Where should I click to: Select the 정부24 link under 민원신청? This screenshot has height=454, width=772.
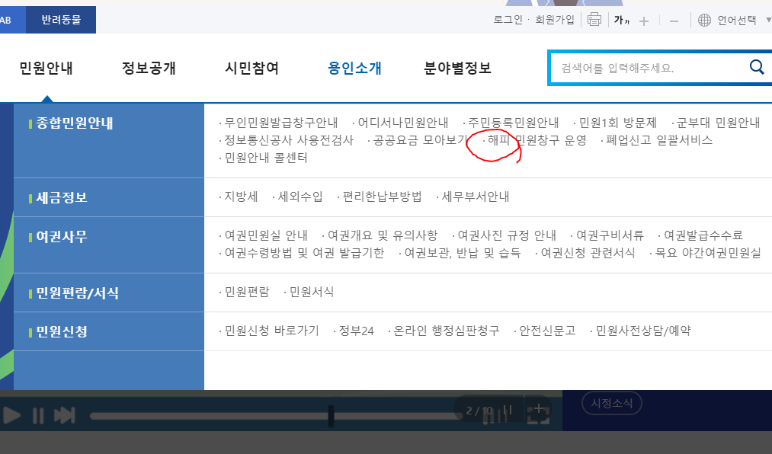[x=356, y=331]
